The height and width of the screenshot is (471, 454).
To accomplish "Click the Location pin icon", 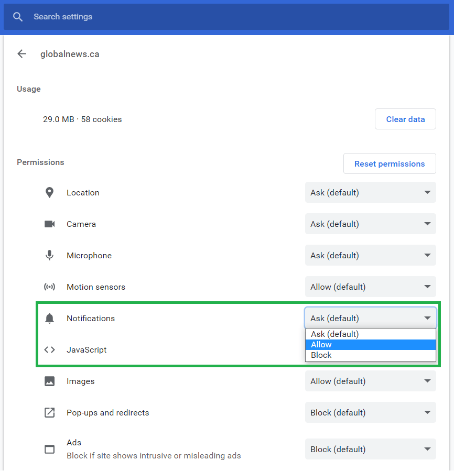I will tap(49, 193).
